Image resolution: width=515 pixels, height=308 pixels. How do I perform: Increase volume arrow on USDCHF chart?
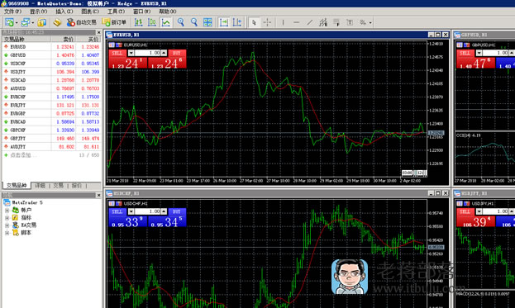(164, 211)
